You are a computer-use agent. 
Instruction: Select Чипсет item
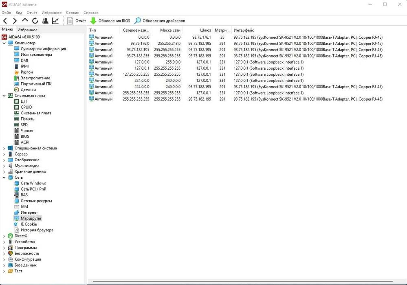tap(27, 130)
